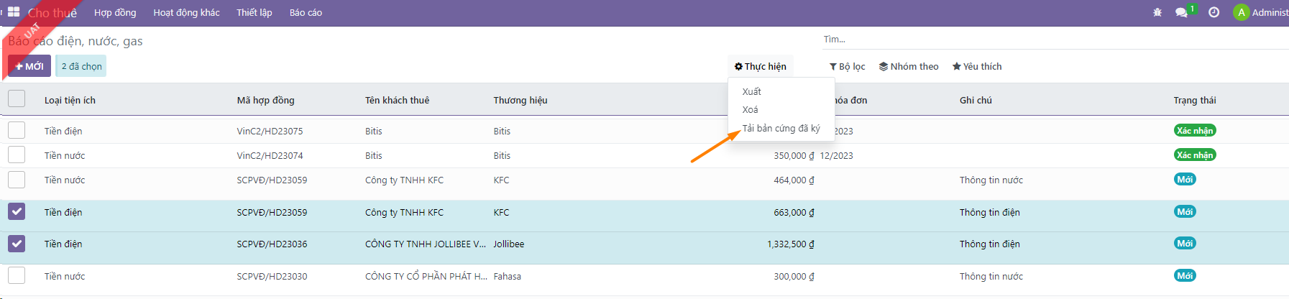Click the 663,000 ₫ amount cell
The width and height of the screenshot is (1289, 299).
[794, 212]
